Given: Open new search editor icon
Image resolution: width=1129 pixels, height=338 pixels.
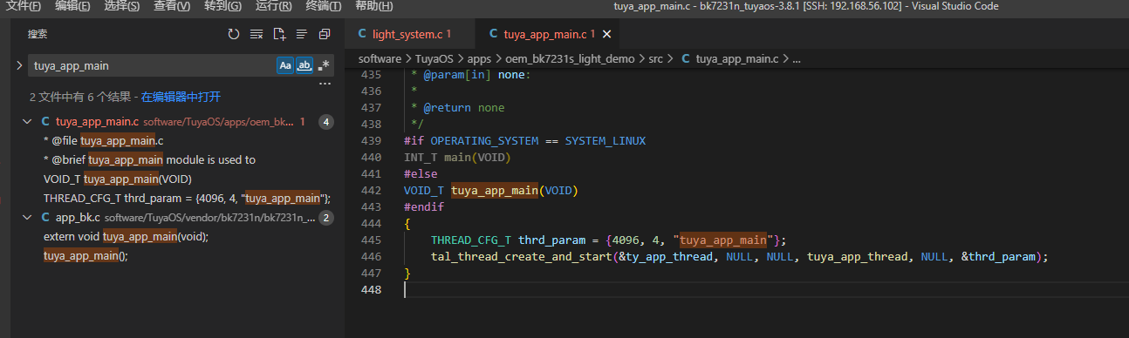Looking at the screenshot, I should click(278, 34).
